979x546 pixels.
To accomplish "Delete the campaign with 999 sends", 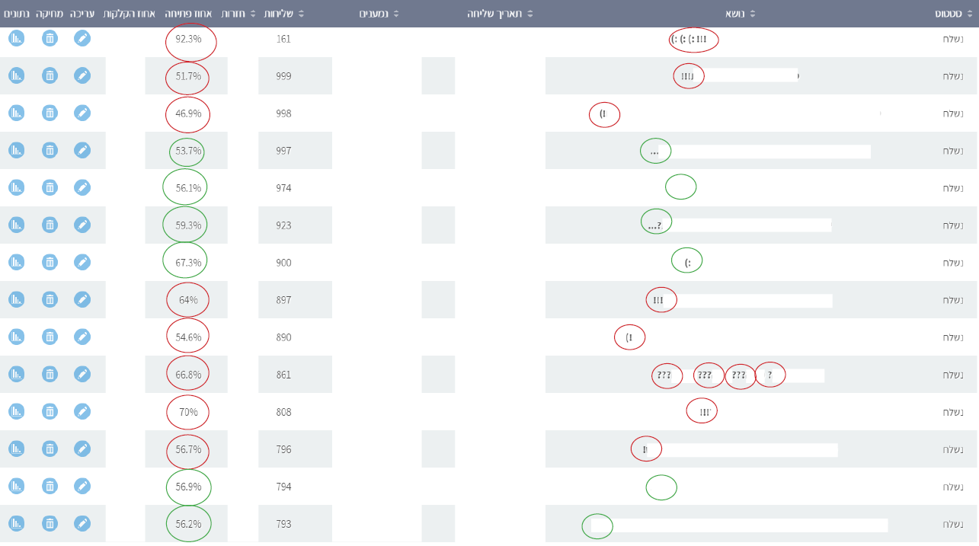I will tap(50, 75).
